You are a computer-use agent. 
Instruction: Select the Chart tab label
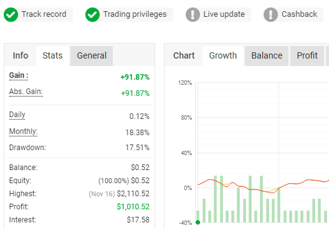click(184, 56)
